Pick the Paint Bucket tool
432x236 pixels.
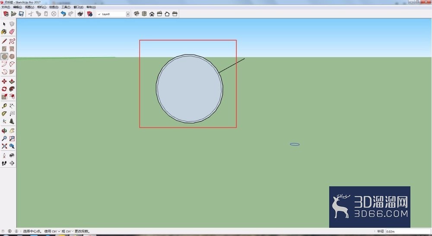[x=4, y=32]
